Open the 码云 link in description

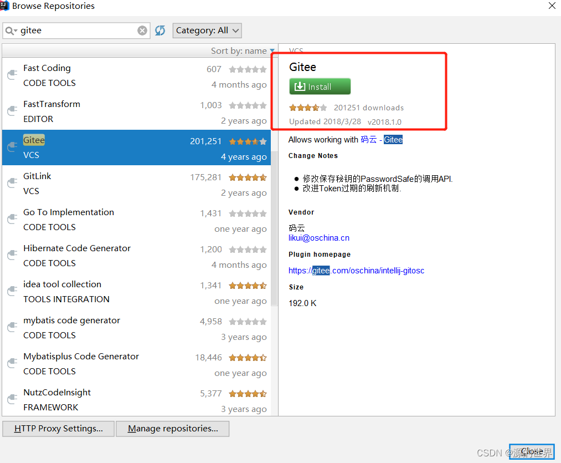click(x=368, y=140)
